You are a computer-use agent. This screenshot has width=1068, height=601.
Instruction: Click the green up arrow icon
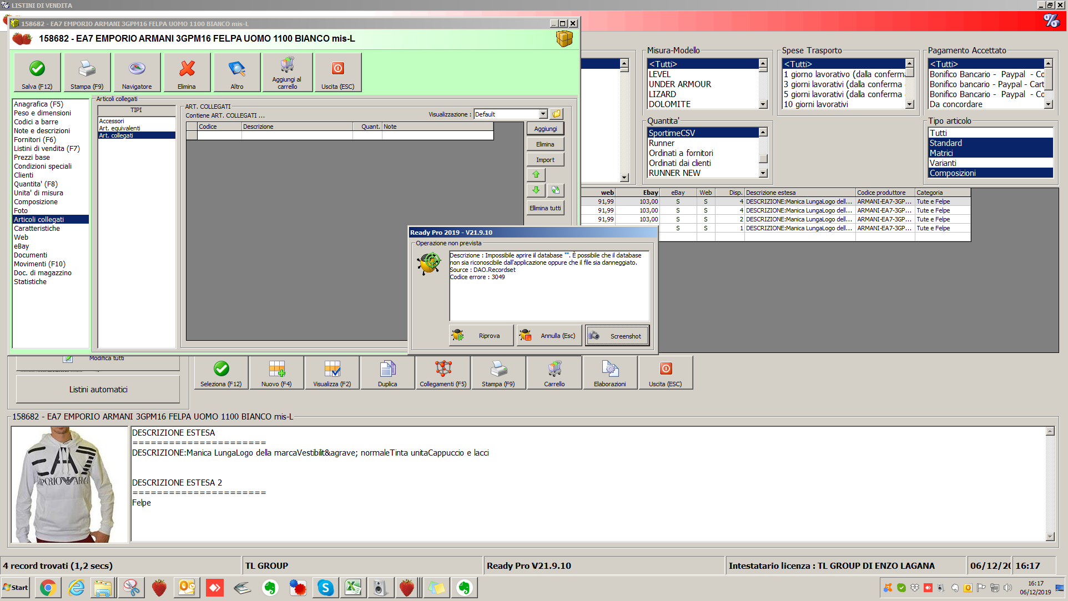(x=536, y=174)
